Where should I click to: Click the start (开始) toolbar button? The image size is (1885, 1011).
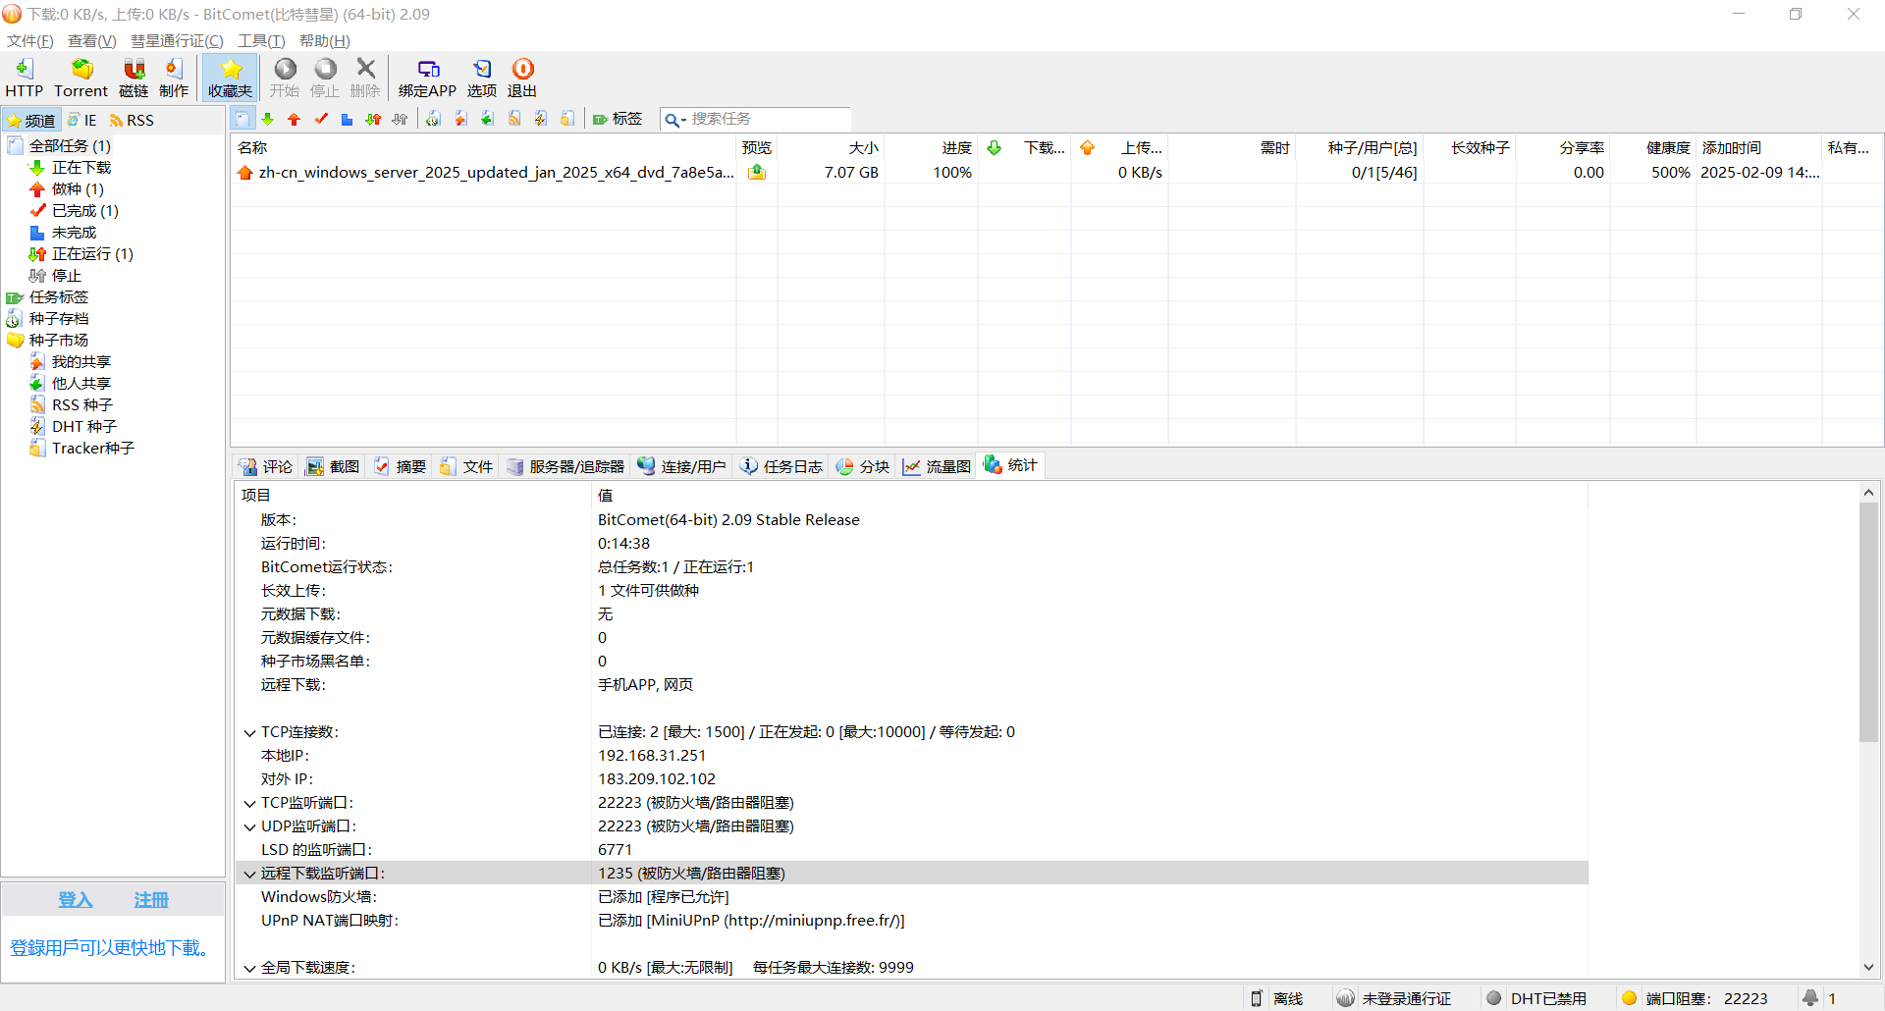pyautogui.click(x=285, y=78)
